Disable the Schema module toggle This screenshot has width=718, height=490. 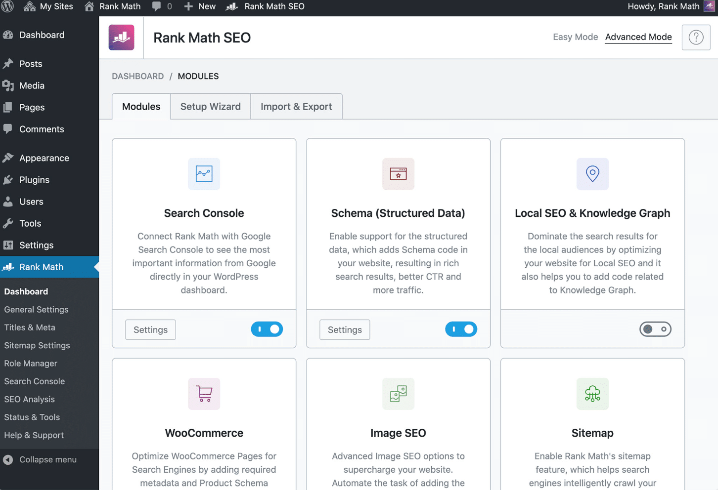pos(461,329)
